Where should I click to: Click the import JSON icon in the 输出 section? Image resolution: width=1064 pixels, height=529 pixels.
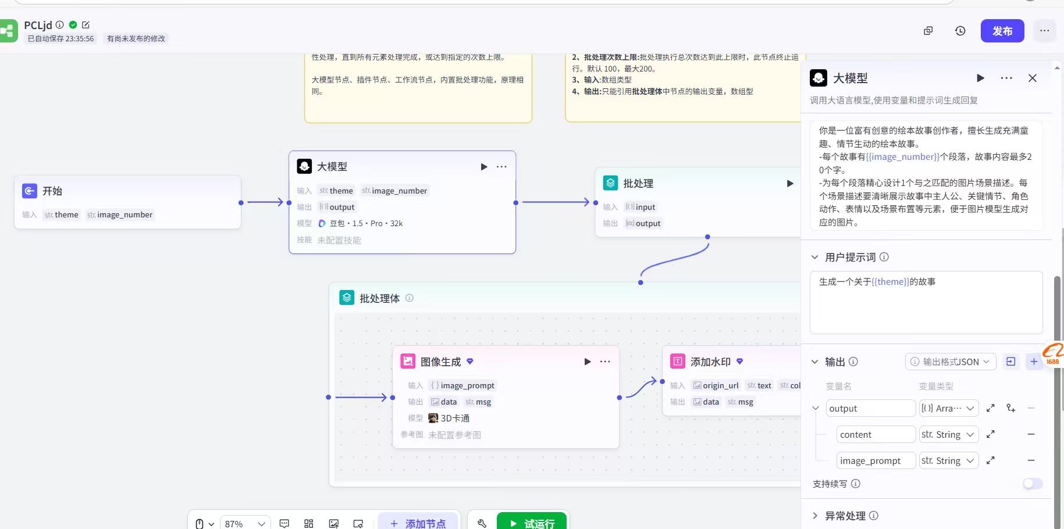click(x=1011, y=362)
